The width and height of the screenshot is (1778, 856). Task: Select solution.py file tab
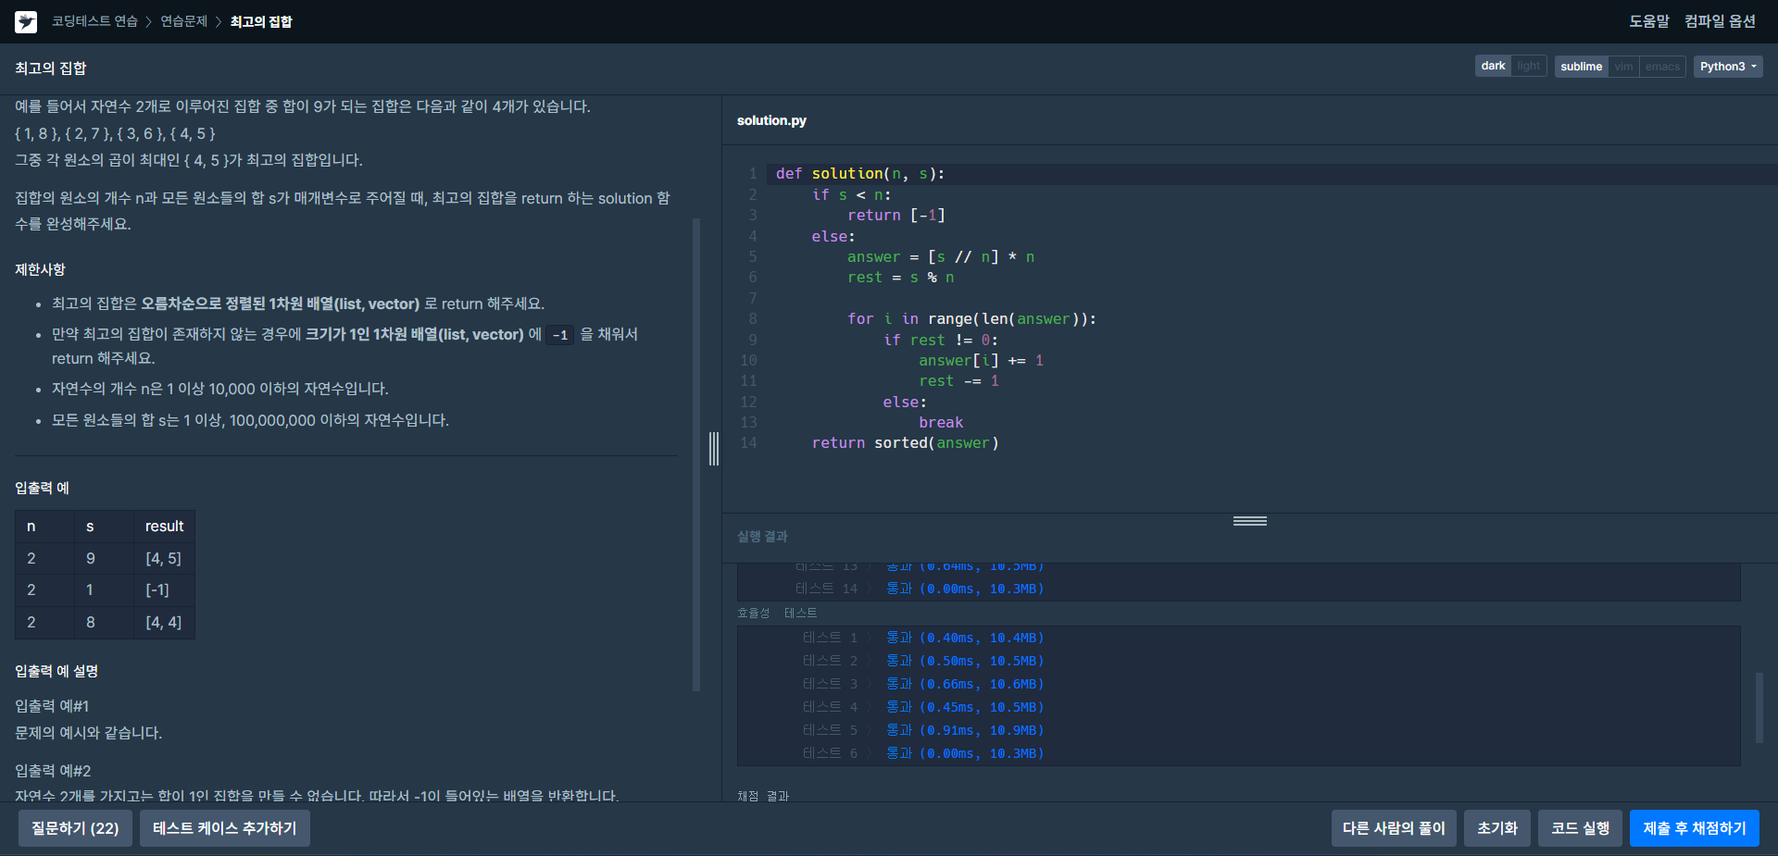click(x=771, y=120)
